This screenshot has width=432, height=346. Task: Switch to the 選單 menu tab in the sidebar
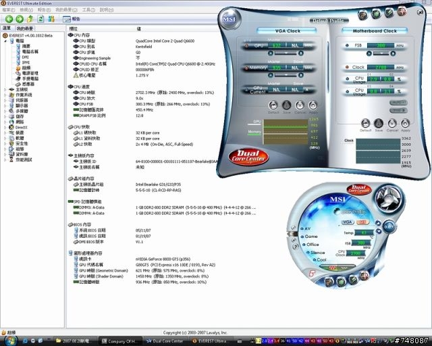pos(7,28)
